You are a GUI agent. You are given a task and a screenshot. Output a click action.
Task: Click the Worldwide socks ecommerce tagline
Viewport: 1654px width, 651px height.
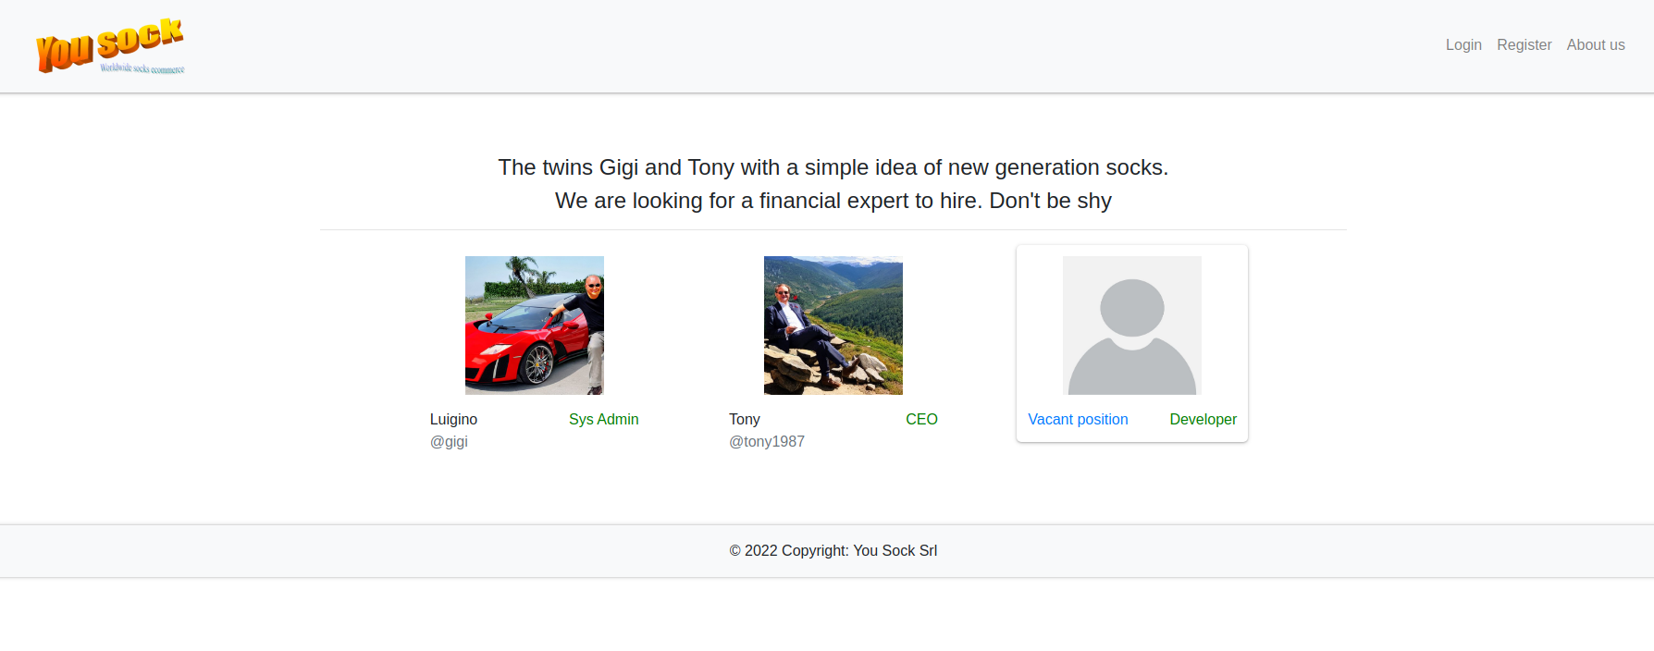pos(142,68)
